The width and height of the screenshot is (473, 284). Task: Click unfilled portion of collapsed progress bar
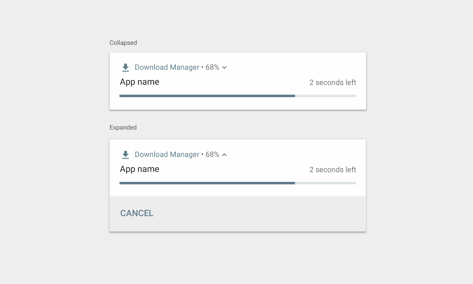click(x=325, y=96)
